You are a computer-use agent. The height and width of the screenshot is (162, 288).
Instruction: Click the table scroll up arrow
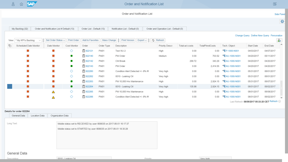(x=281, y=45)
